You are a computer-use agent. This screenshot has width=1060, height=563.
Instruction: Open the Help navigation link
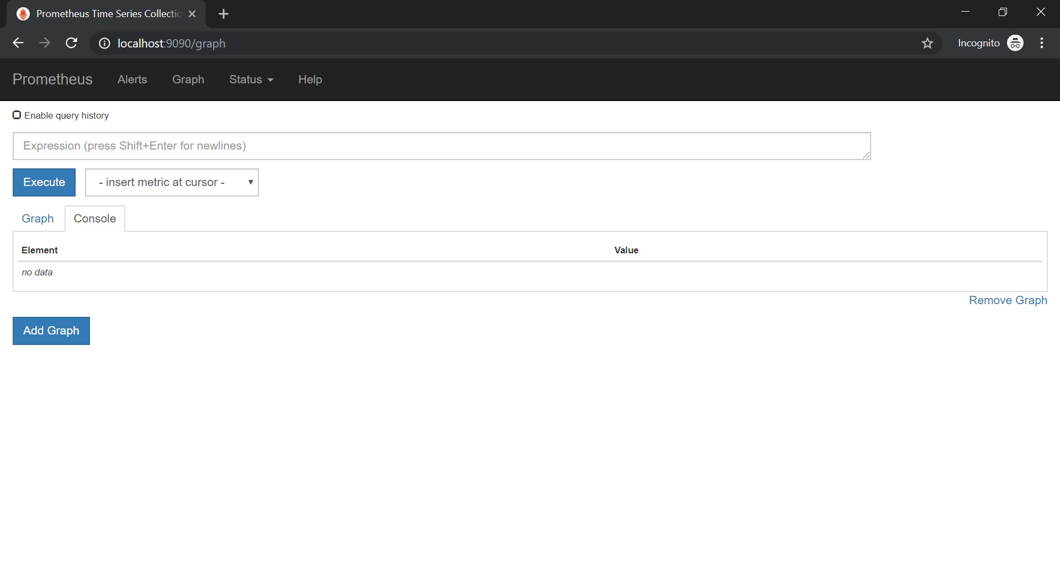pos(310,79)
